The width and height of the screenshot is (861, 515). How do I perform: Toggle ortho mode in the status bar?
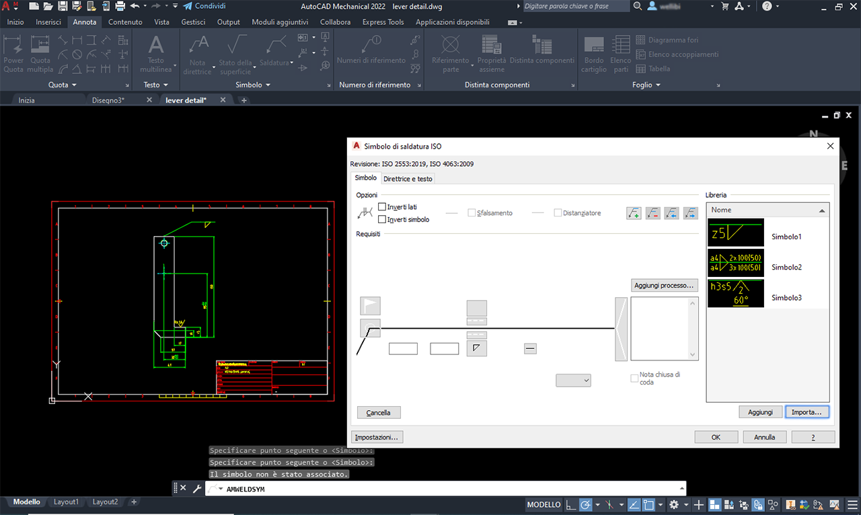pyautogui.click(x=570, y=504)
